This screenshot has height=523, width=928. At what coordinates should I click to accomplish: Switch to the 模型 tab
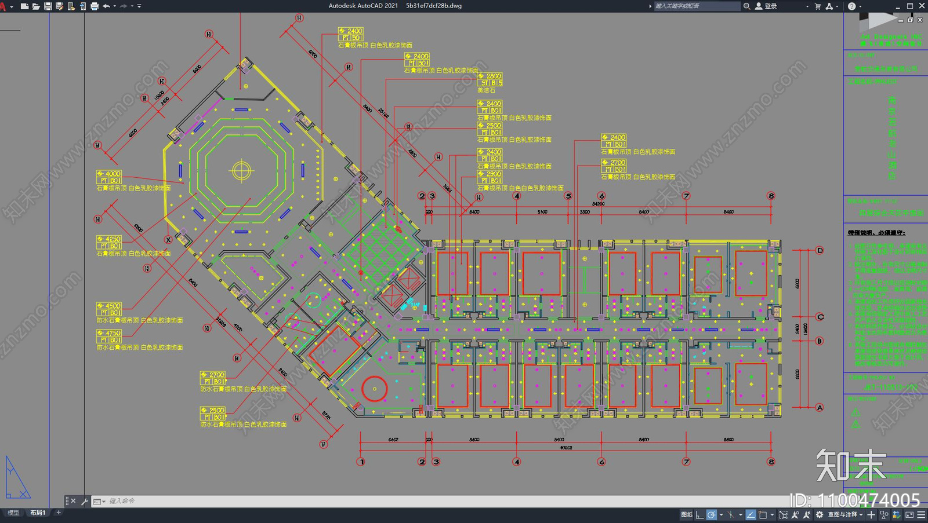pyautogui.click(x=13, y=513)
